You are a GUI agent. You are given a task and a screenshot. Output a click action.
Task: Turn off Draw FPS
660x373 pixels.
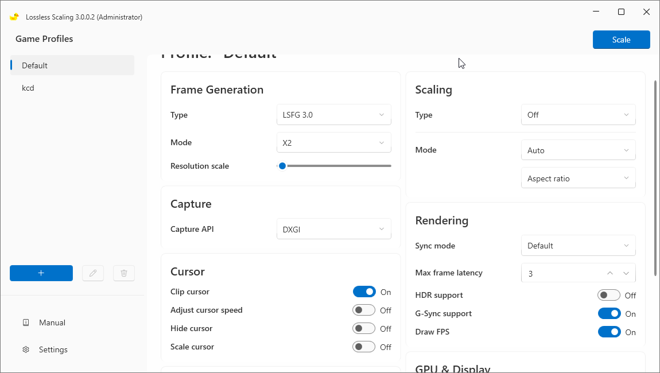pos(609,332)
